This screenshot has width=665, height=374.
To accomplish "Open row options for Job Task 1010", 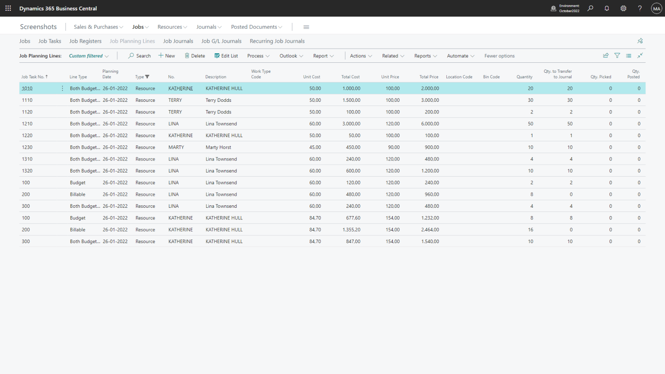I will pyautogui.click(x=62, y=89).
